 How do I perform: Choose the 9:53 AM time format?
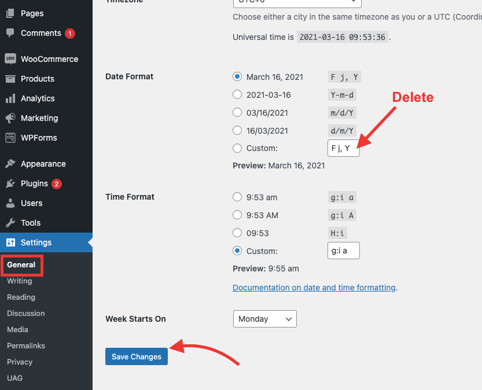pos(237,215)
